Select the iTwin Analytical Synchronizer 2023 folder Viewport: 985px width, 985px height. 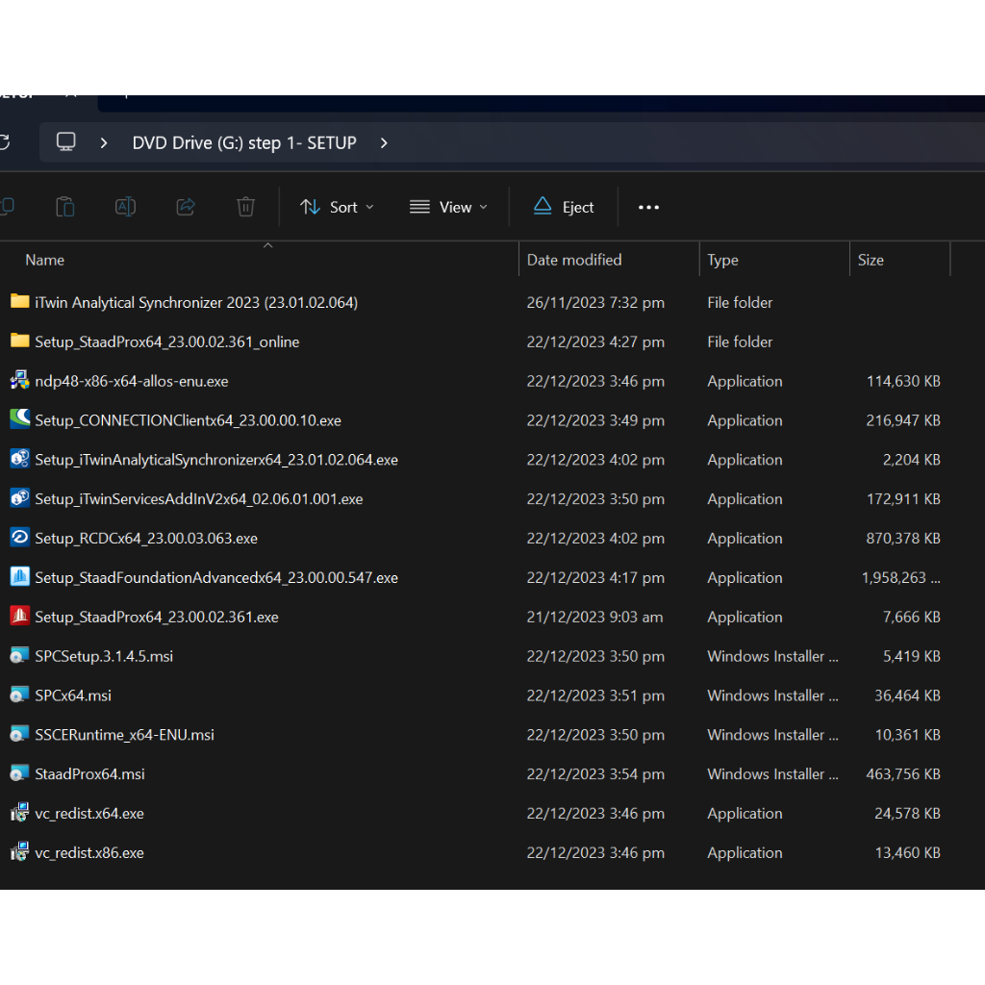click(x=195, y=302)
